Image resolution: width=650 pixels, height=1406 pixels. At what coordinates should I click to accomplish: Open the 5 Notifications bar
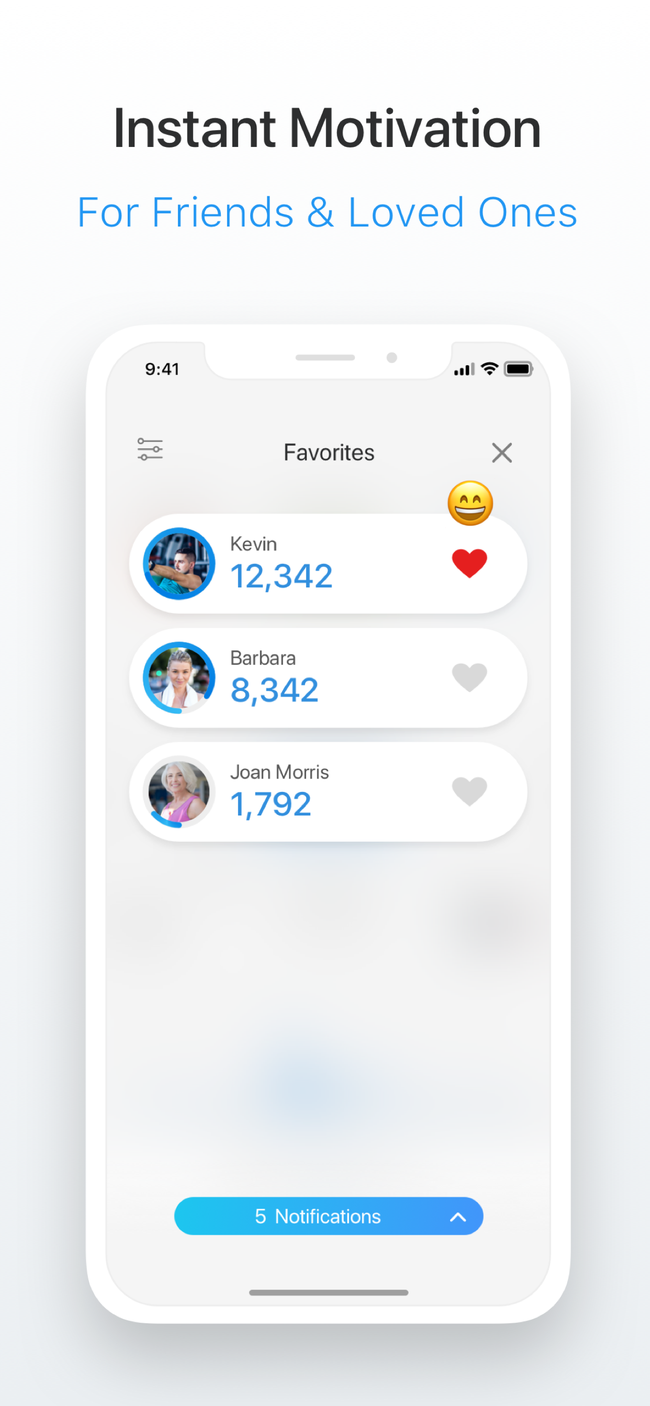[328, 1216]
